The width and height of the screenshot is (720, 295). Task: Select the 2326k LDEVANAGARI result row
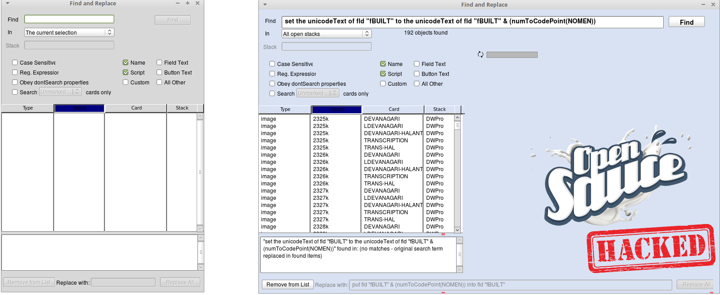[356, 162]
